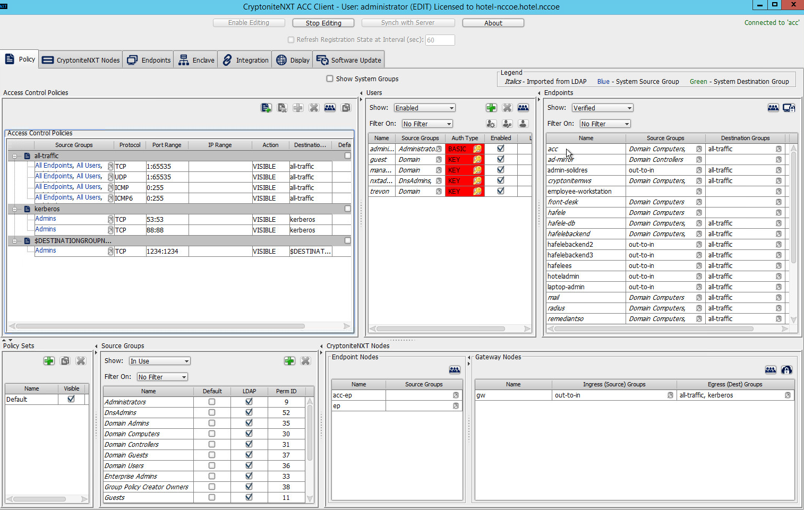Click the groups icon in Access Control Policies toolbar
This screenshot has width=804, height=510.
point(330,108)
